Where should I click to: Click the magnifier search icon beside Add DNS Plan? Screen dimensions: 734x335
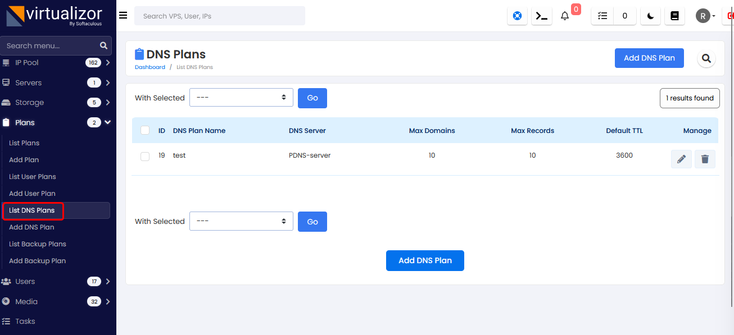(706, 58)
